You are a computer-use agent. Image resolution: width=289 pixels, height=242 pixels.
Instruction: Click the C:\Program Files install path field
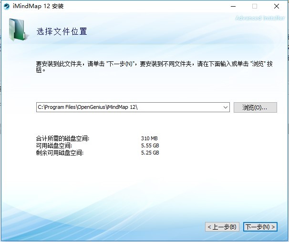(129, 107)
